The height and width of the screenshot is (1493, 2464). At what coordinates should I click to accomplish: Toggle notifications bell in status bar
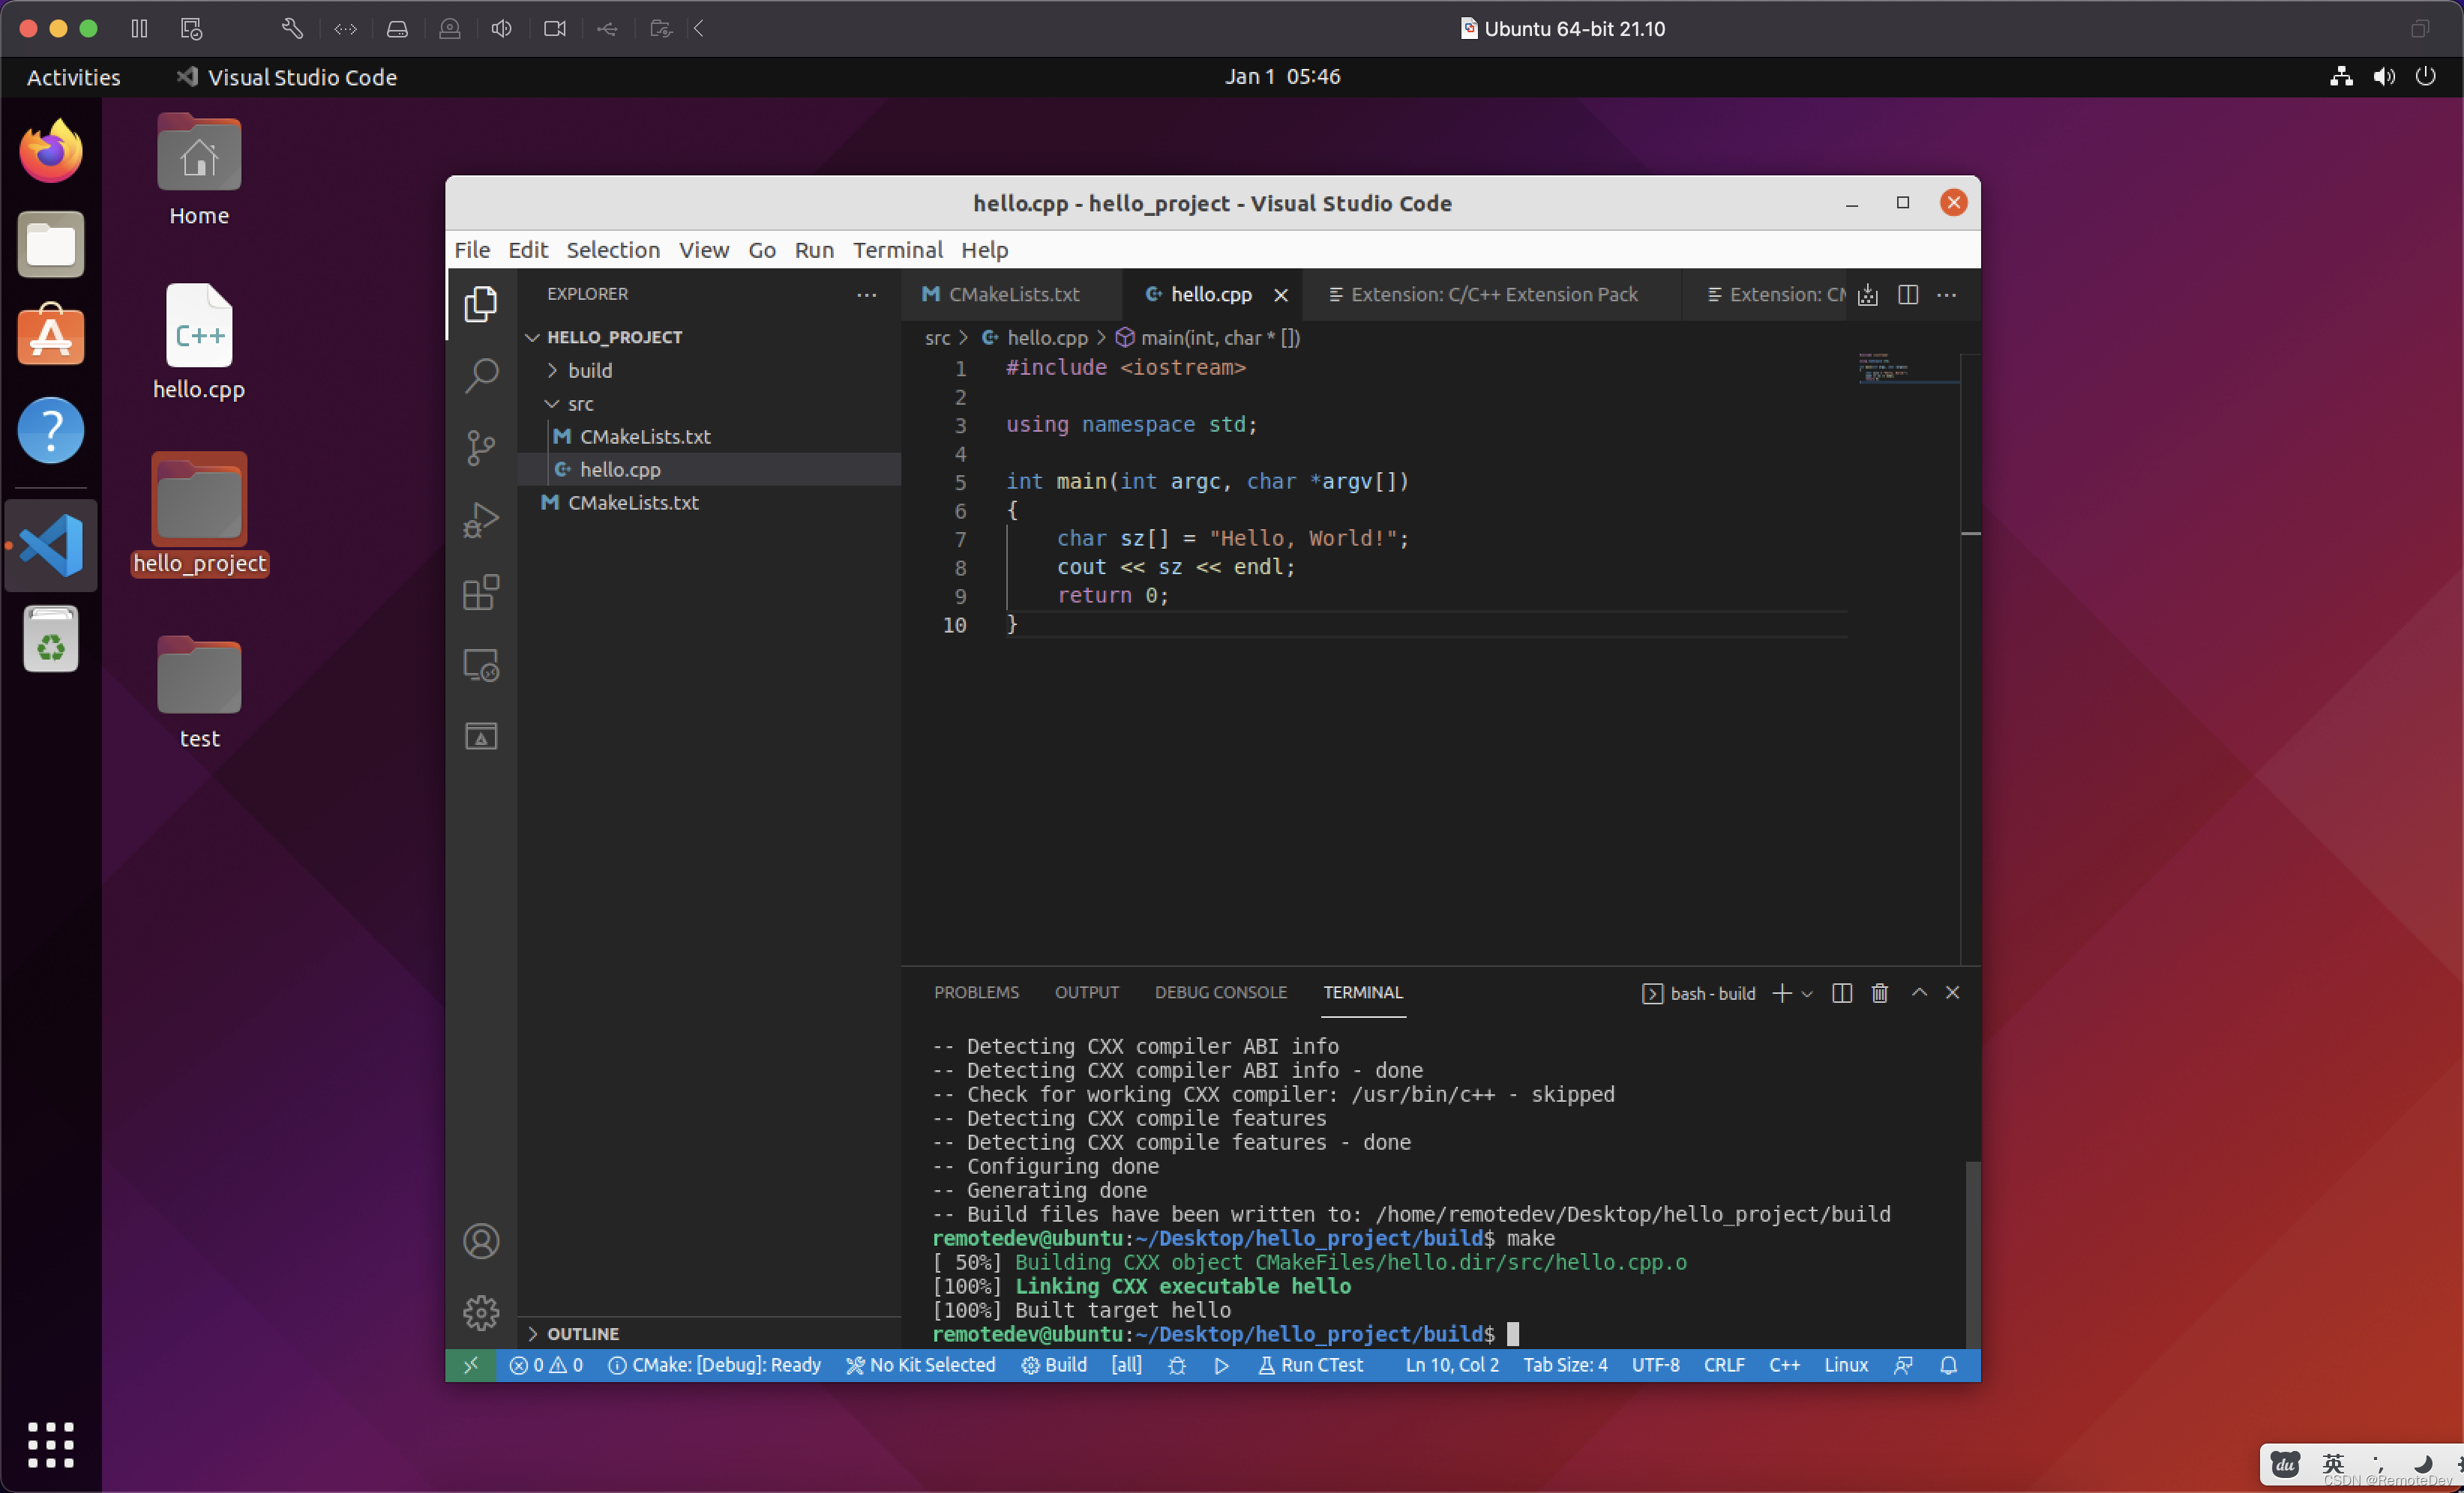1948,1365
